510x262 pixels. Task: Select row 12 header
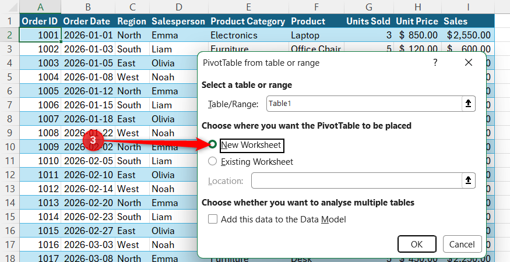click(9, 175)
